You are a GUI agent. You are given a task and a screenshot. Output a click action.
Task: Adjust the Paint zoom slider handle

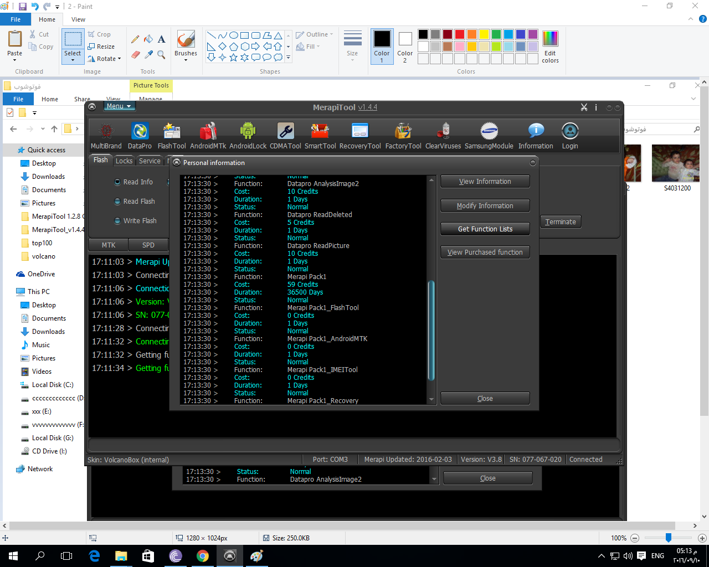click(x=669, y=538)
